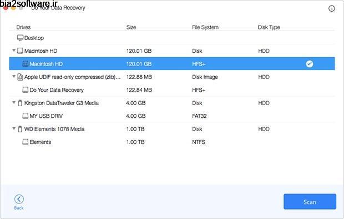
Task: Click HDD type of WD Elements media
Action: click(264, 129)
